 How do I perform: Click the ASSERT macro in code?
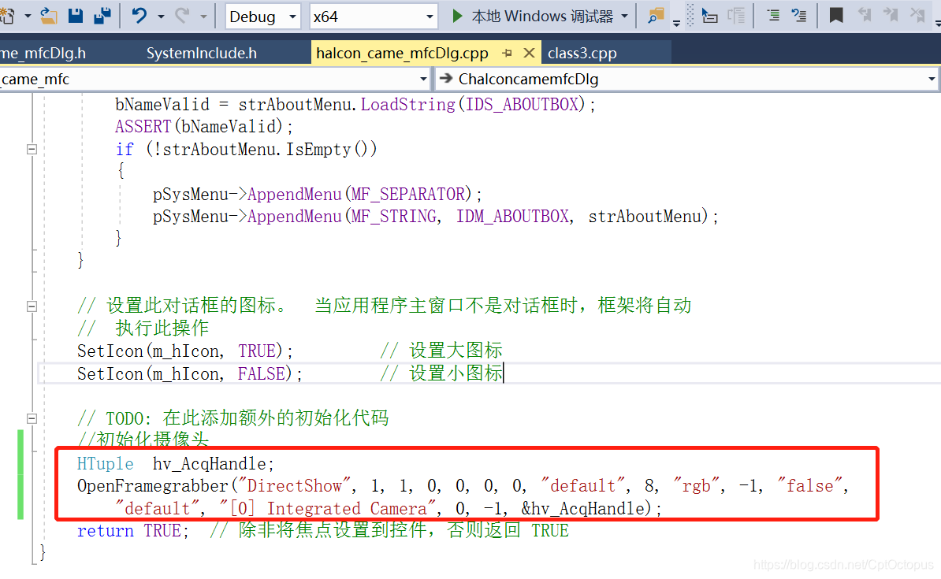coord(143,127)
